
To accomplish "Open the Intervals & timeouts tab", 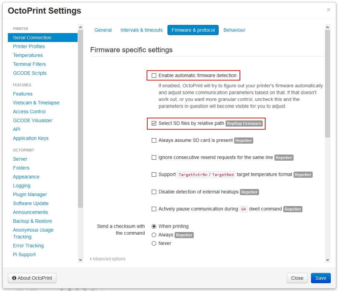I will [141, 30].
